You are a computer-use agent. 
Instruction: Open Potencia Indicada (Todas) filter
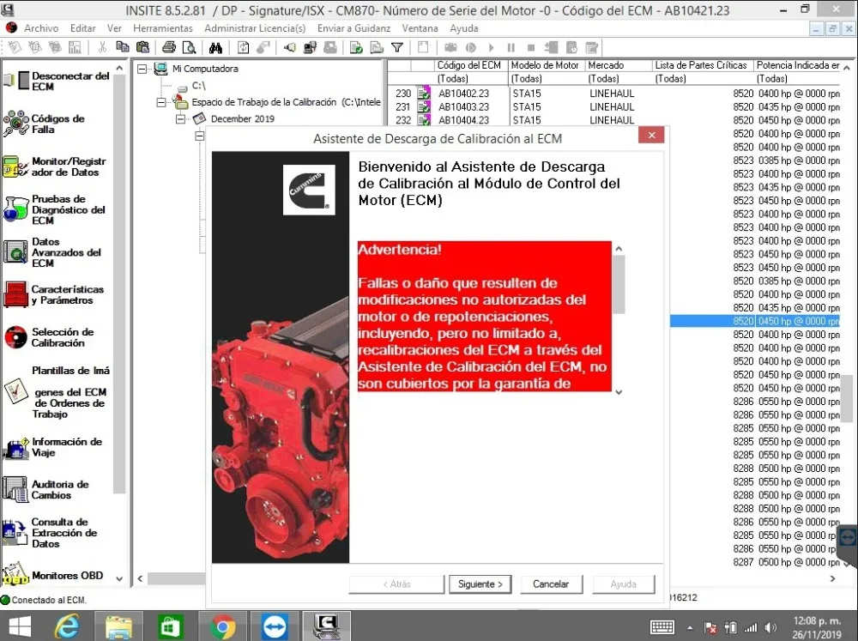(x=798, y=79)
